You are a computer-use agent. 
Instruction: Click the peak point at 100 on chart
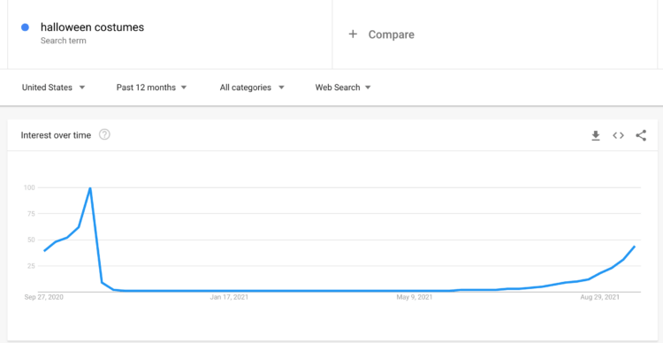(x=90, y=187)
